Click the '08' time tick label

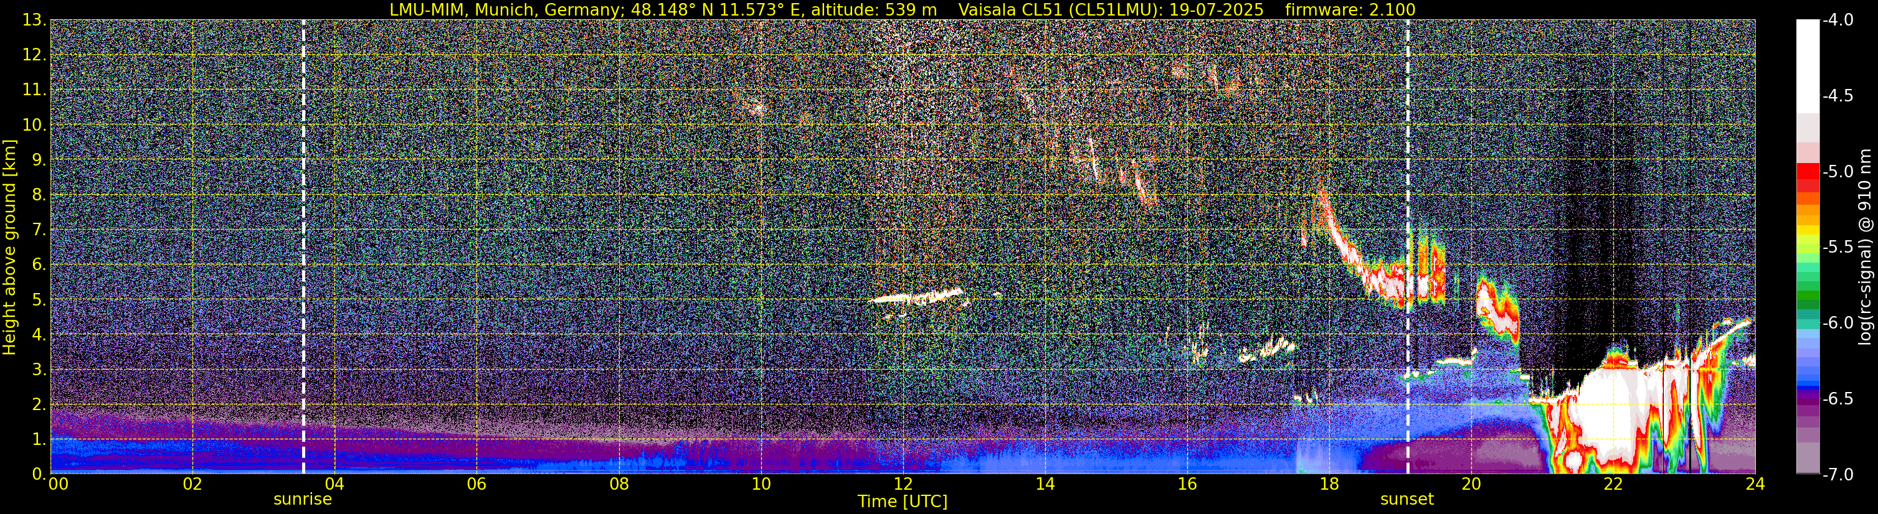[619, 484]
